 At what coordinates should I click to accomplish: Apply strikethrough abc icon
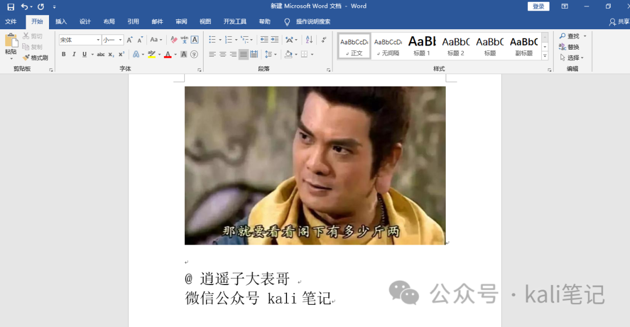coord(101,54)
